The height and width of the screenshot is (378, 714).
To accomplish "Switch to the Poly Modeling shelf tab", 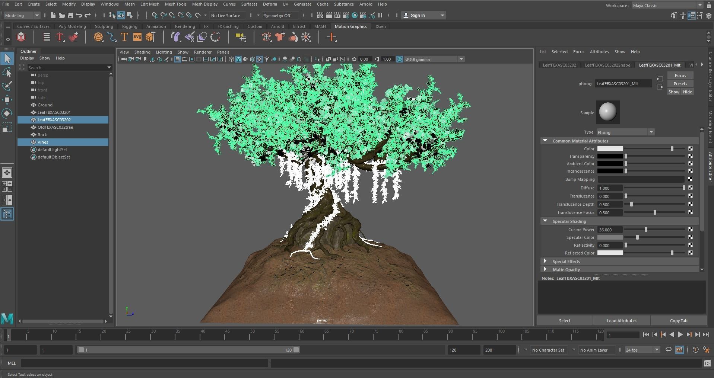I will tap(72, 26).
